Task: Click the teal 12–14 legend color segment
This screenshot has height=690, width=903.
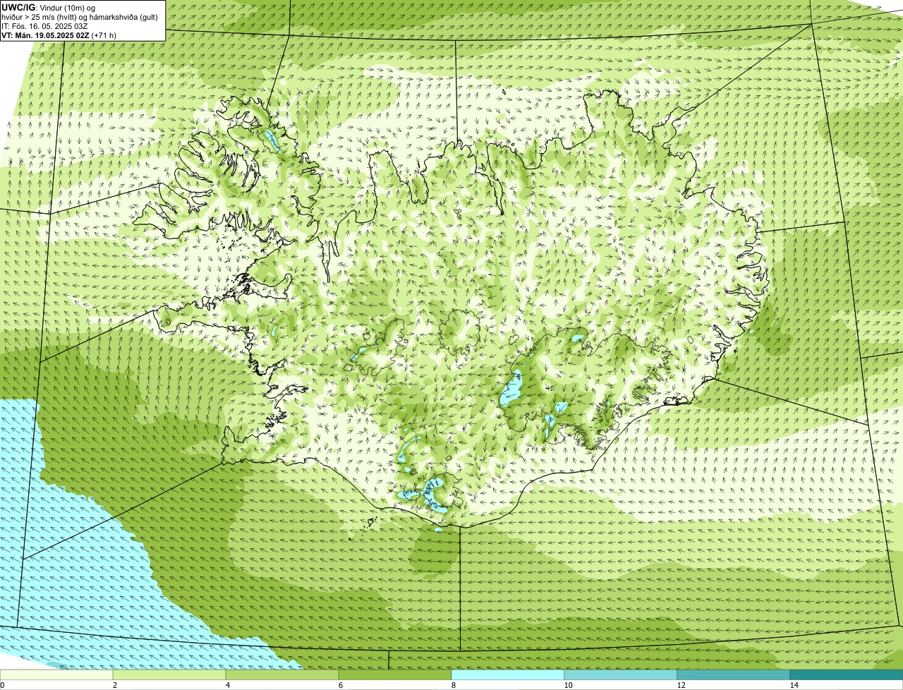Action: [734, 675]
